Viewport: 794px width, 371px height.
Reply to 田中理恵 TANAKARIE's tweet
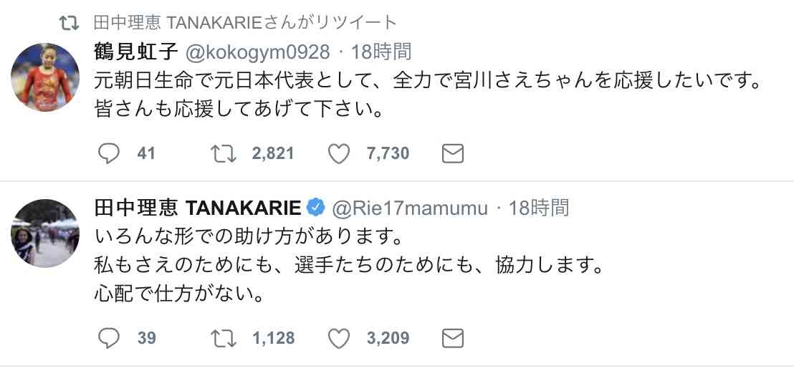point(108,338)
